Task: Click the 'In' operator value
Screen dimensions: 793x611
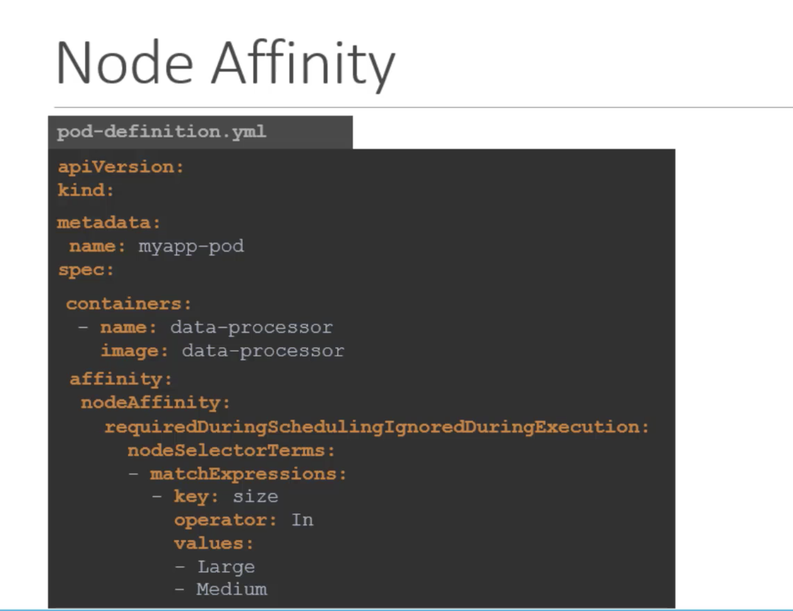Action: [x=302, y=520]
